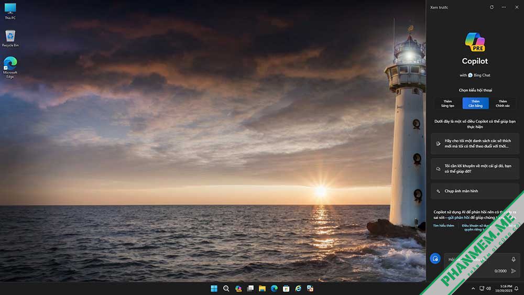This screenshot has height=295, width=524.
Task: Select the 'Thêm Cân bằng' conversation style
Action: tap(475, 103)
